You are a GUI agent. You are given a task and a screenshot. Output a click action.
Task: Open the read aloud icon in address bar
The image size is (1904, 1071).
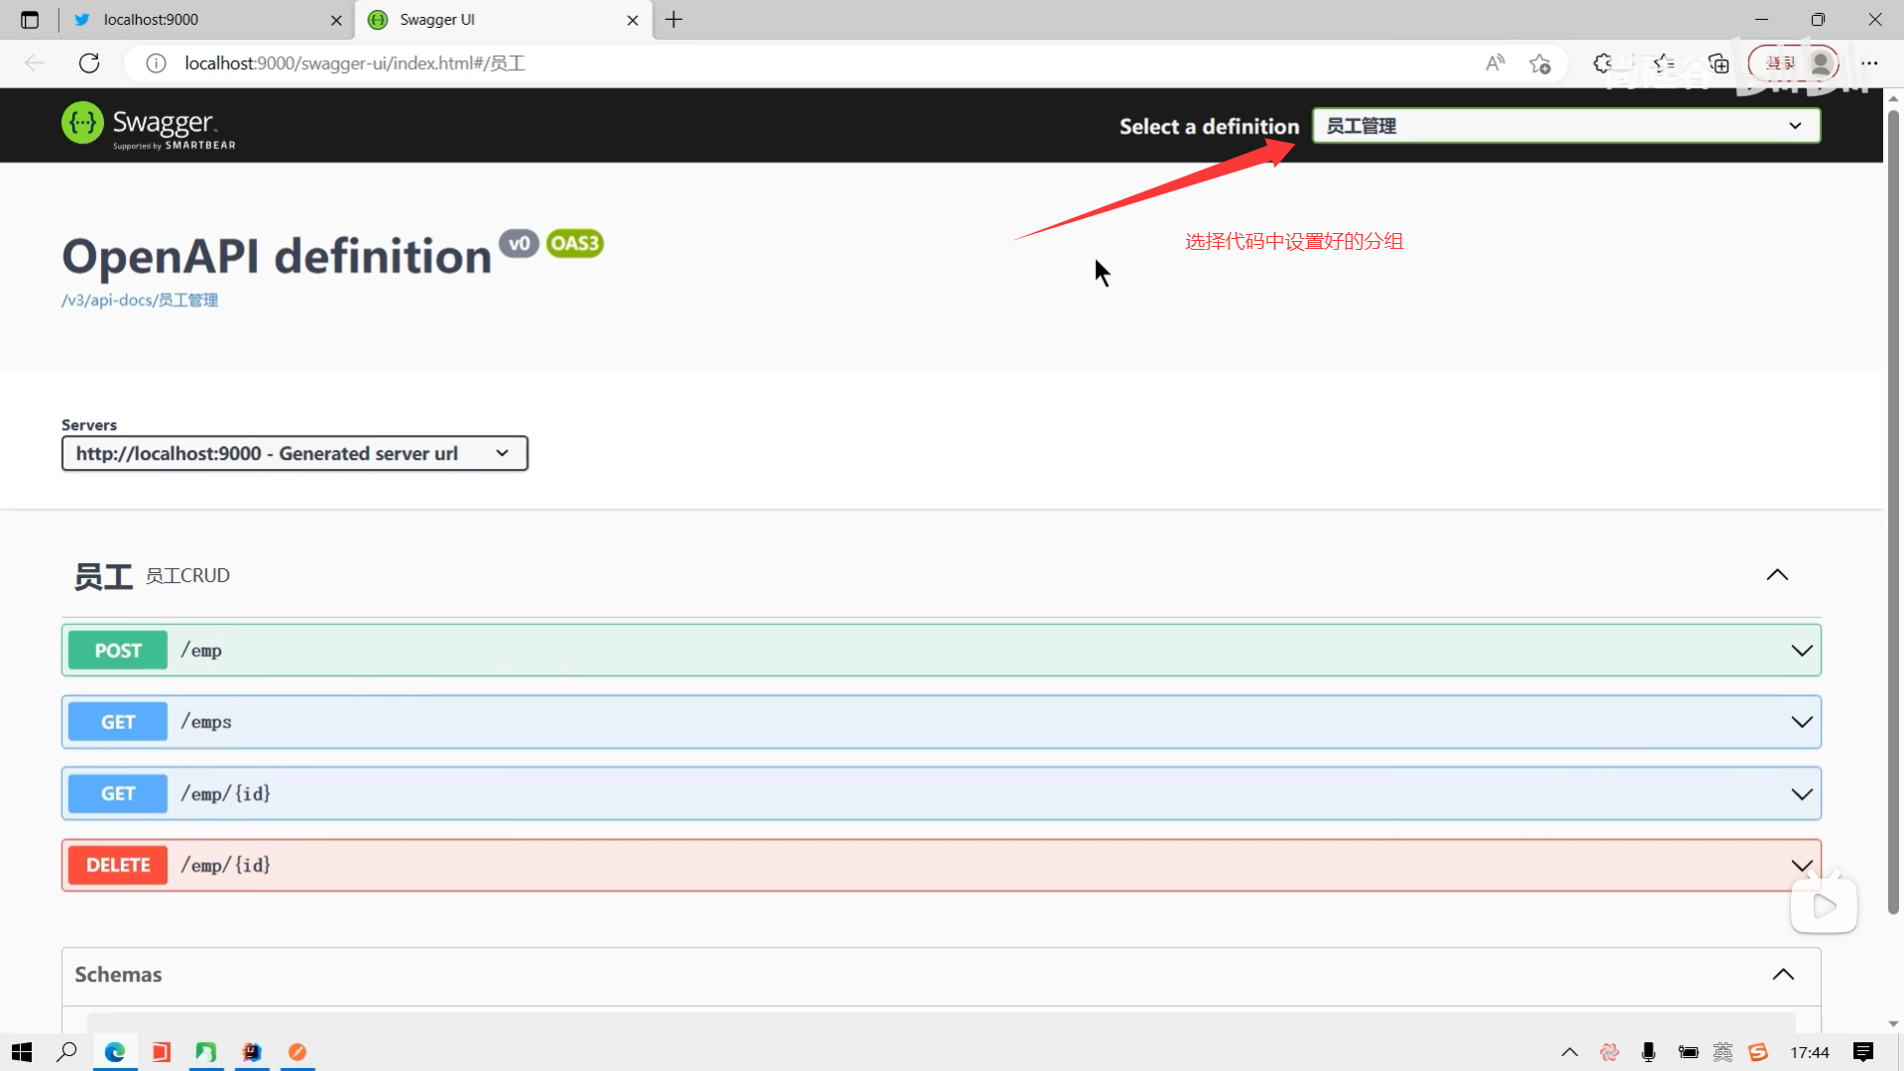(1494, 63)
